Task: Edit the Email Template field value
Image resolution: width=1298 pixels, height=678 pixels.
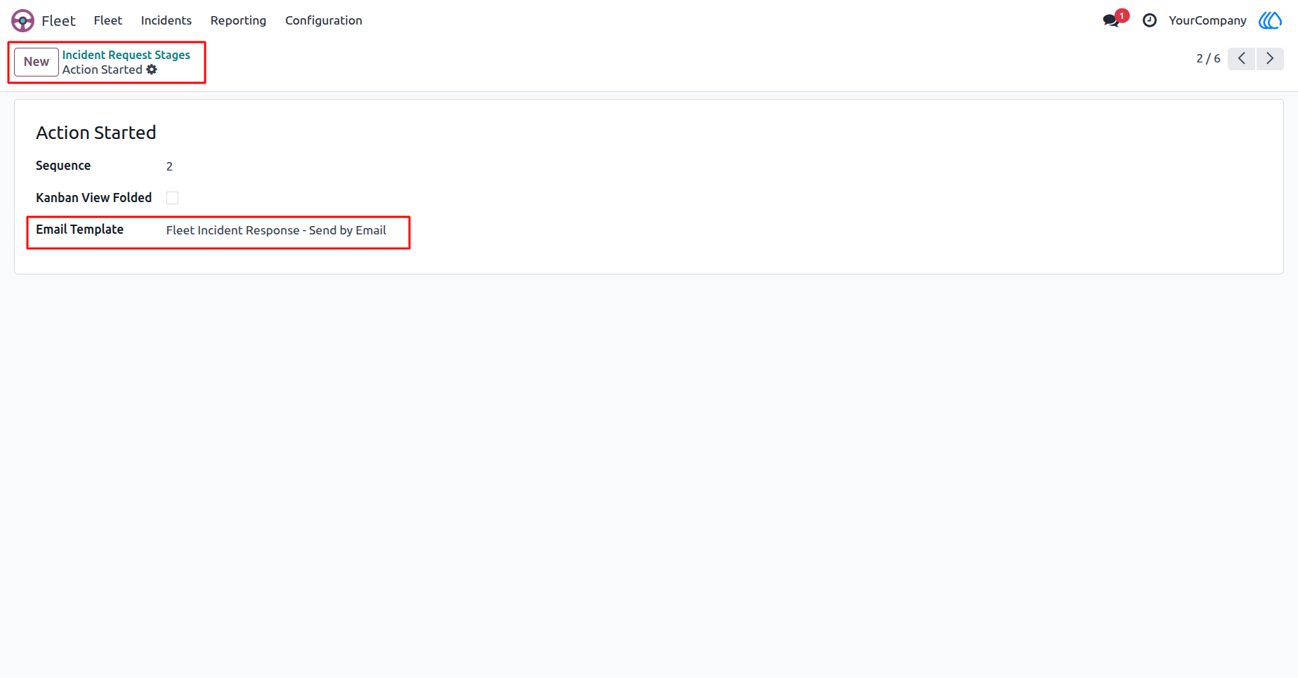Action: [276, 230]
